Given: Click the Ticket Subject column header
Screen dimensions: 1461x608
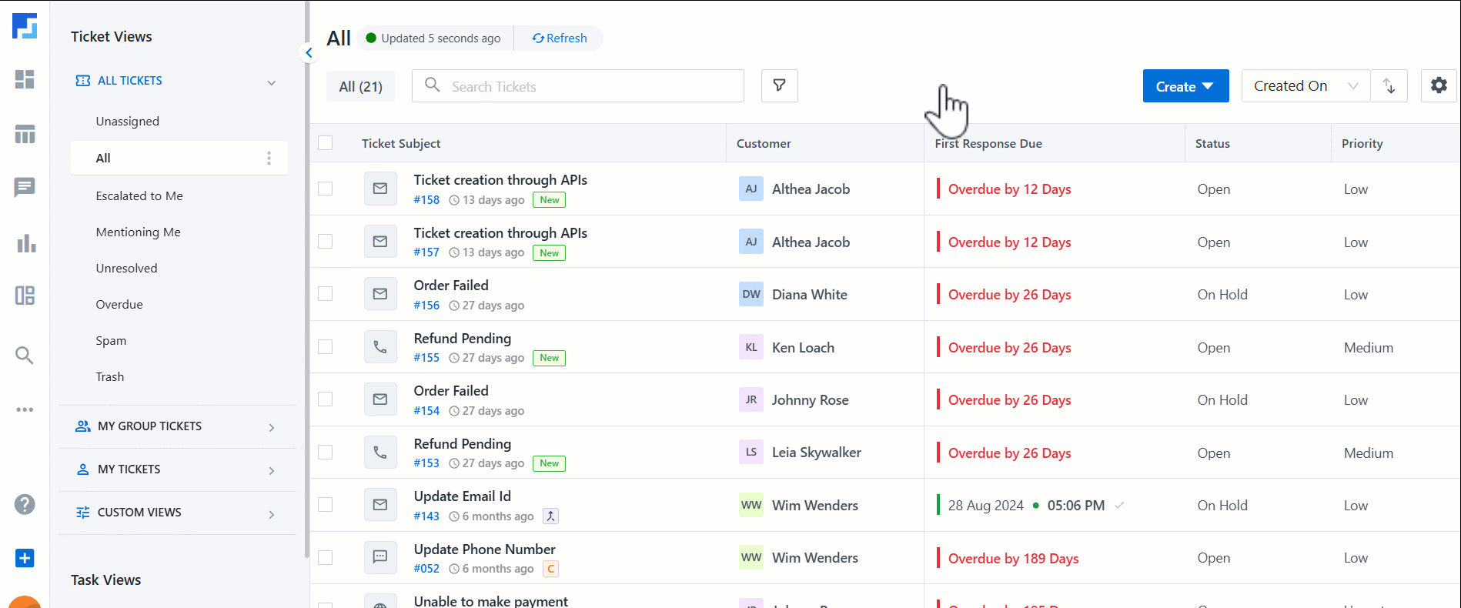Looking at the screenshot, I should (401, 143).
